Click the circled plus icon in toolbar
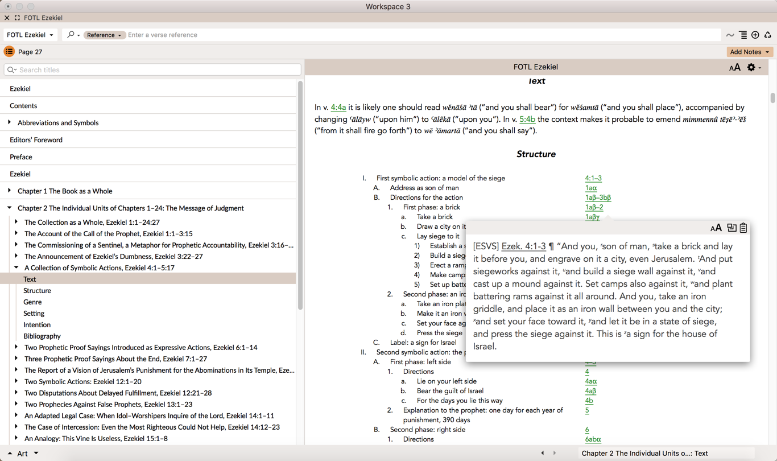Viewport: 777px width, 461px height. [755, 35]
